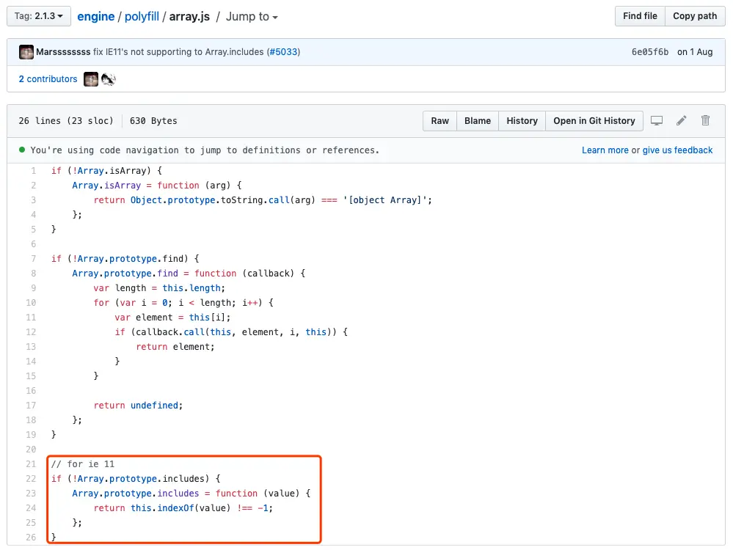Navigate to the engine repository root

(x=95, y=16)
